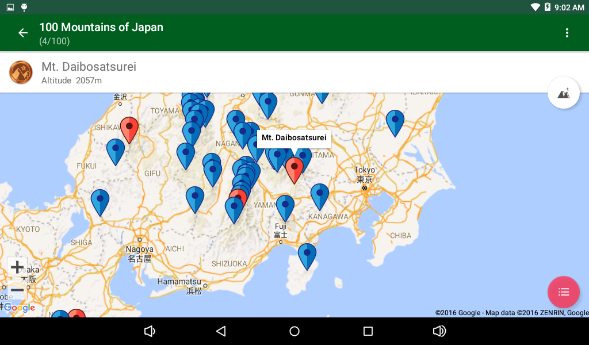Screen dimensions: 589x345
Task: Tap the volume up icon in navigation bar
Action: pos(439,331)
